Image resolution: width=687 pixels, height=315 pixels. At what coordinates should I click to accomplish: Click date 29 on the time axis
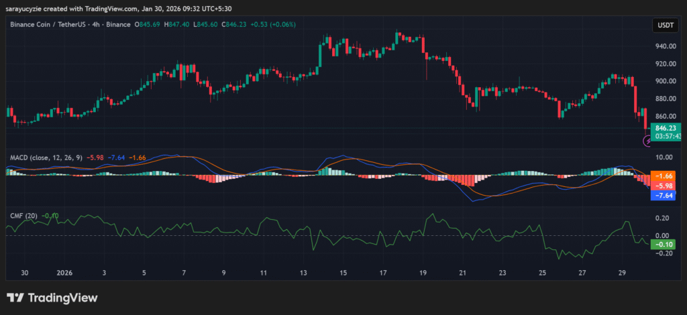click(622, 273)
